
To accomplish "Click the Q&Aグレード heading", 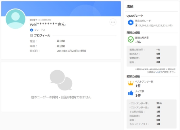I will [135, 16].
